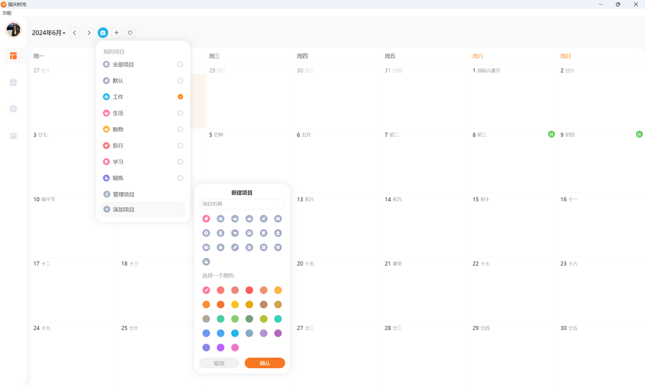The height and width of the screenshot is (385, 645).
Task: Select the 全部项目 radio button
Action: 180,64
